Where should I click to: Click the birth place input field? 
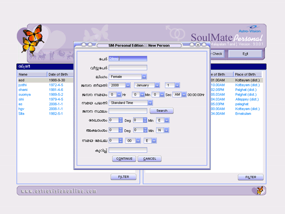click(128, 110)
